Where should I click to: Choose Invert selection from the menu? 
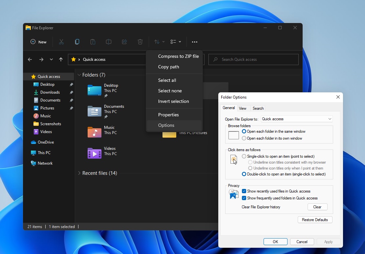tap(174, 101)
